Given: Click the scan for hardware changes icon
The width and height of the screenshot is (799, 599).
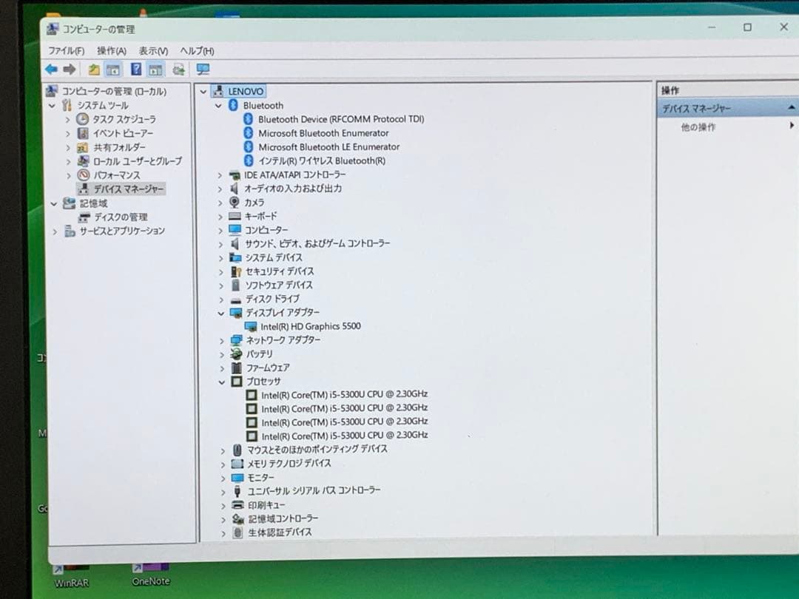Looking at the screenshot, I should point(203,69).
